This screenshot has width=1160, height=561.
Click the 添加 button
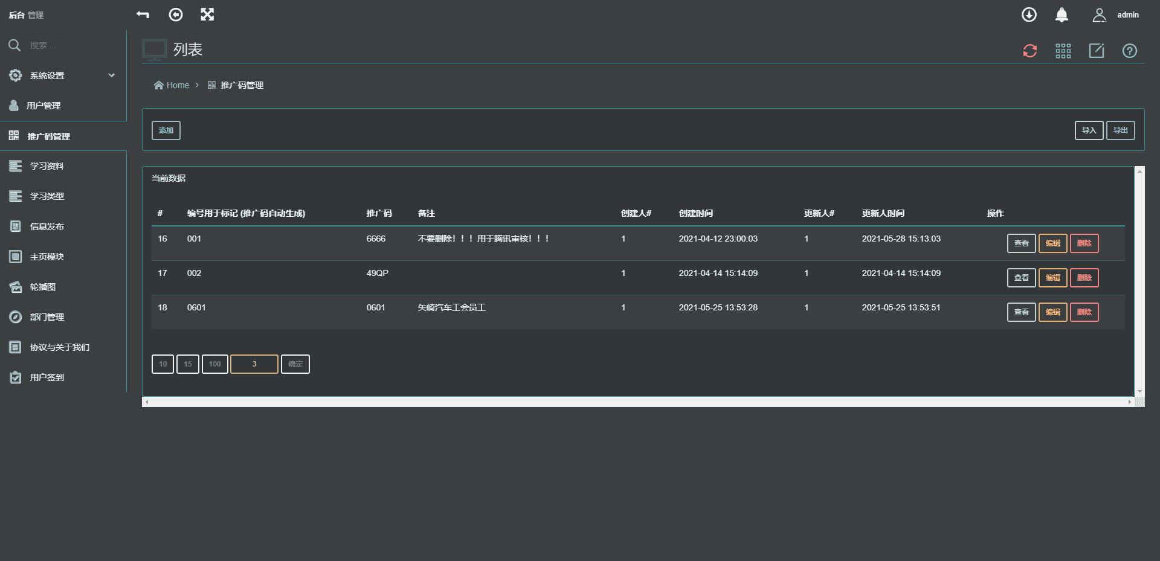tap(166, 130)
